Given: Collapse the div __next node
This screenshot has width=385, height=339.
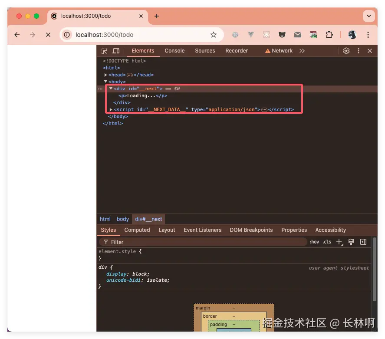Looking at the screenshot, I should tap(111, 89).
